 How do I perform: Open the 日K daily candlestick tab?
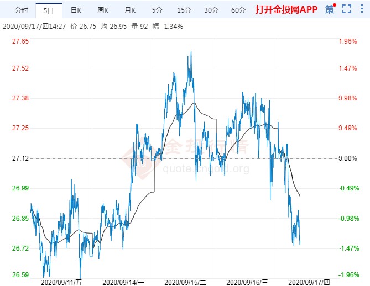coord(76,10)
